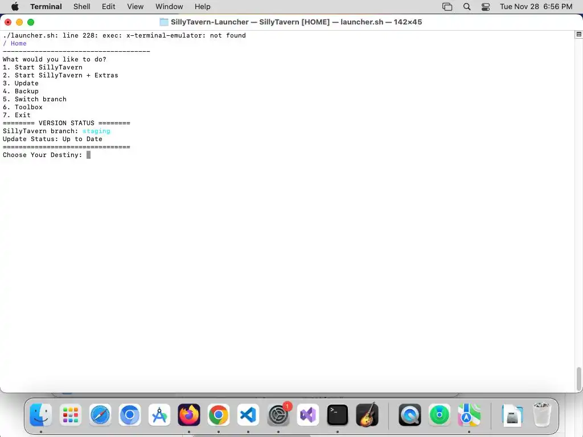Open the View menu

tap(136, 7)
